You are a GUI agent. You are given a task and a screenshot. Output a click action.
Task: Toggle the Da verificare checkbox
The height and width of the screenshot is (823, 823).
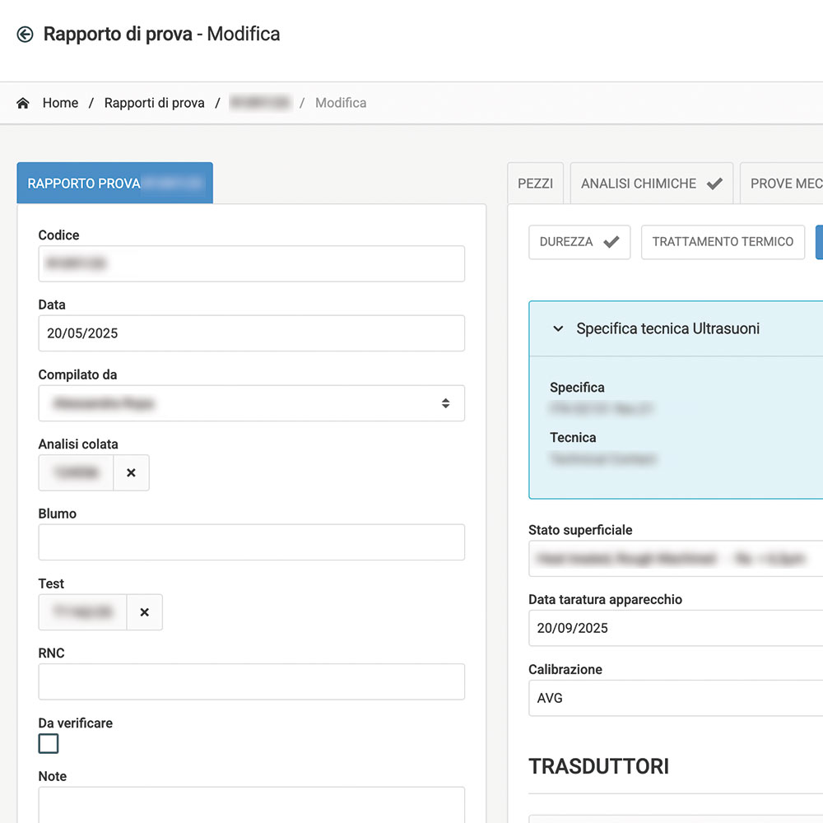(x=49, y=744)
